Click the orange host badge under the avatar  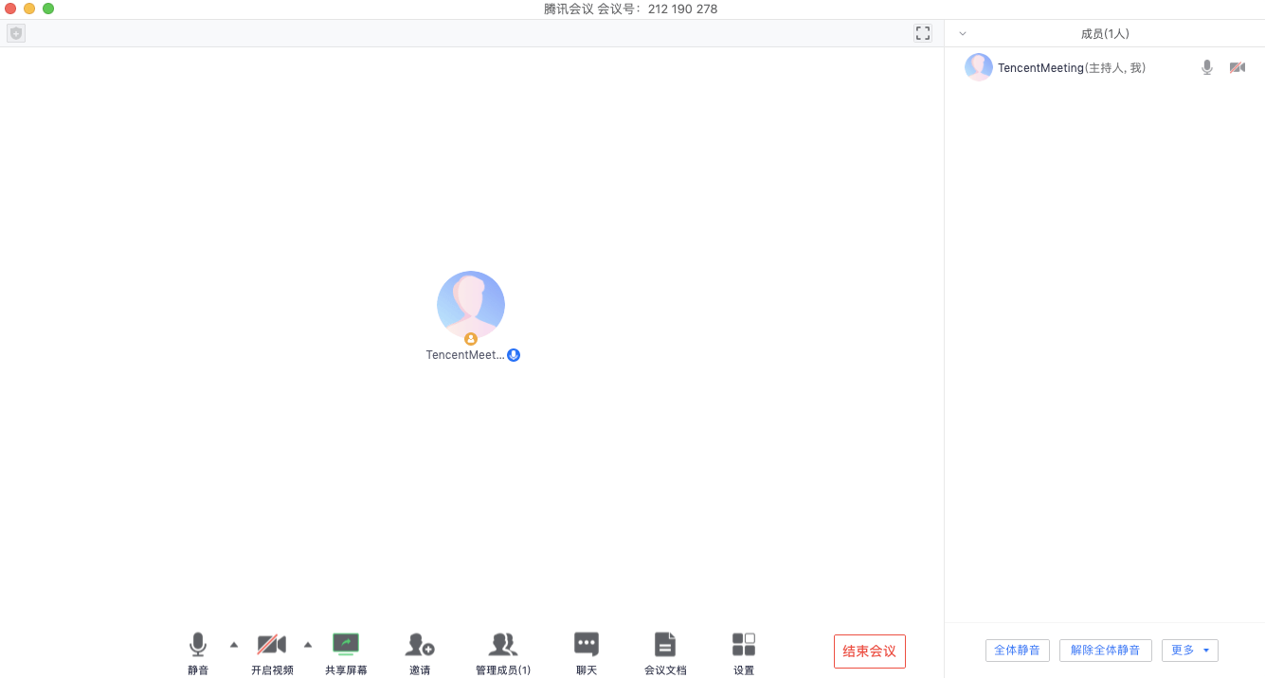tap(471, 338)
